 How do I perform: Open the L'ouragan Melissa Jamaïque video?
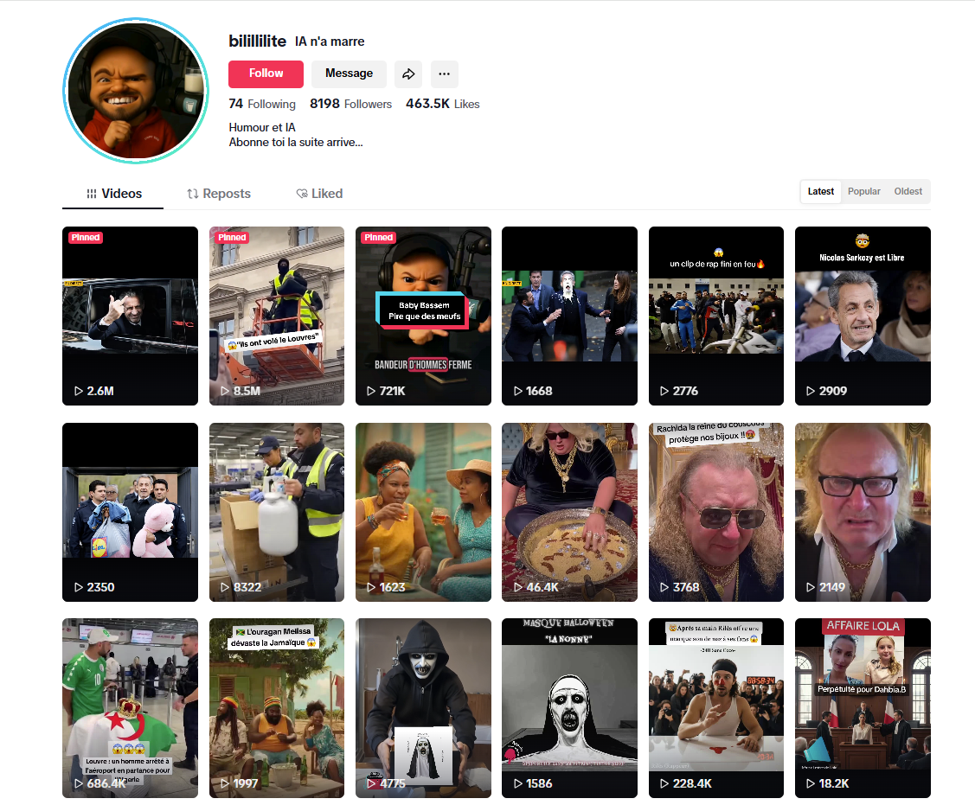pos(277,707)
